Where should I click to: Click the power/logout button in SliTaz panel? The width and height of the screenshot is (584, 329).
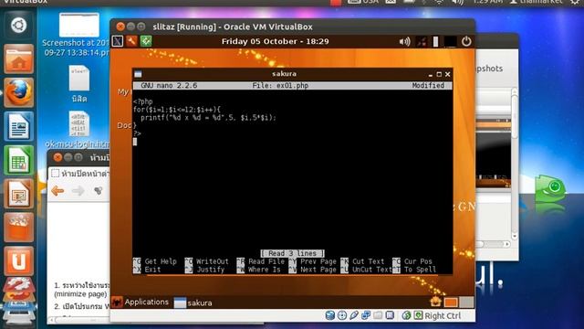[466, 41]
